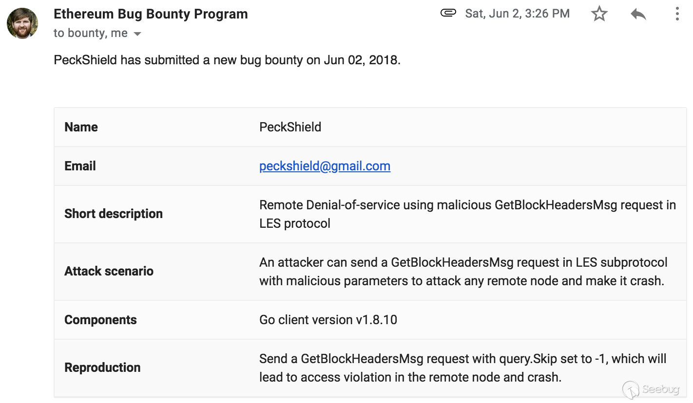693x403 pixels.
Task: Click the PeckShield name value
Action: 290,127
